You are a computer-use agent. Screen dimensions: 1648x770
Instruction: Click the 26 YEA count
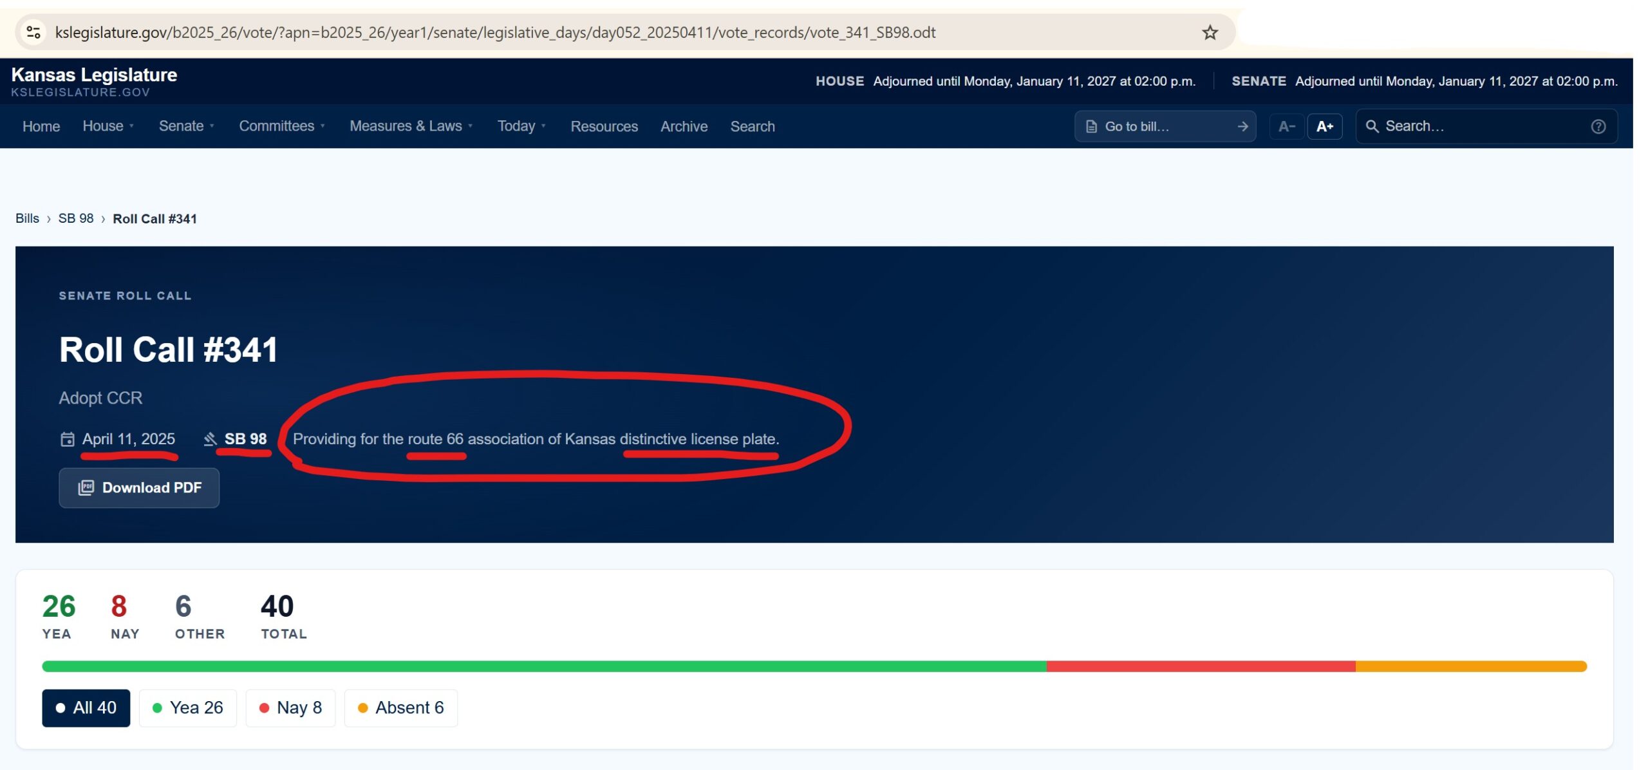[x=59, y=617]
